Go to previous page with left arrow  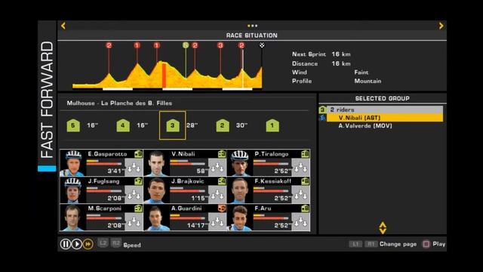(x=63, y=26)
